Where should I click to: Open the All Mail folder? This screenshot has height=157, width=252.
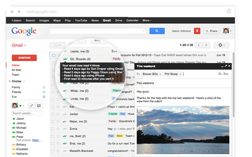click(x=16, y=70)
